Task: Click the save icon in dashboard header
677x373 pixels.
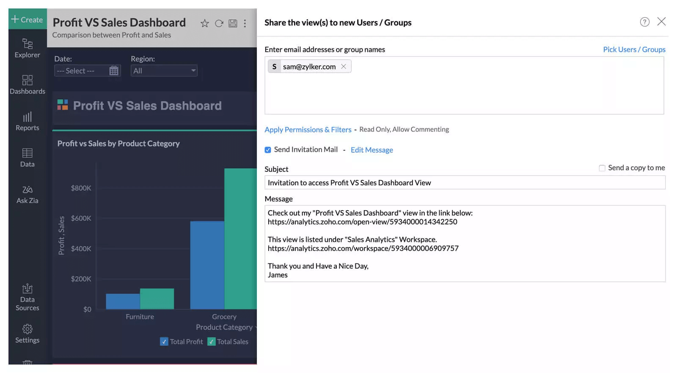Action: point(233,24)
